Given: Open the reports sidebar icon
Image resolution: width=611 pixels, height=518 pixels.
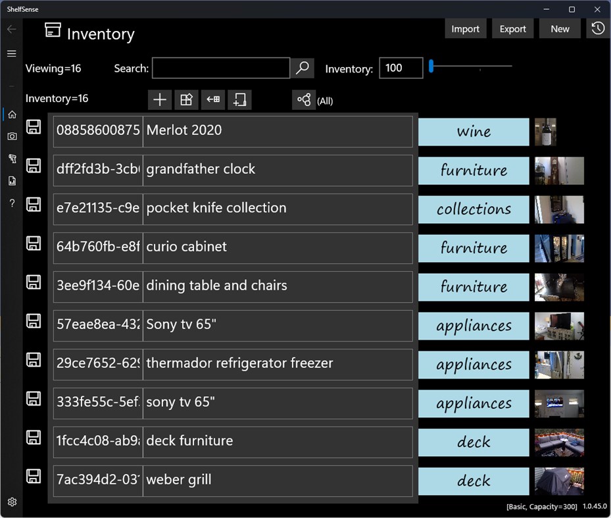Looking at the screenshot, I should [x=12, y=180].
